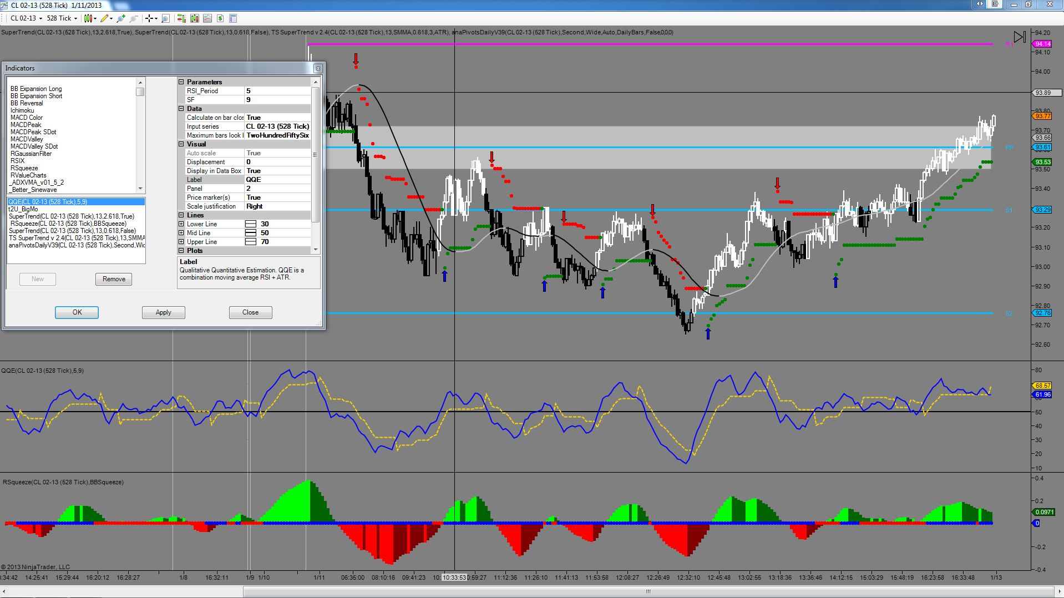This screenshot has height=598, width=1064.
Task: Collapse the Parameters section
Action: [x=181, y=82]
